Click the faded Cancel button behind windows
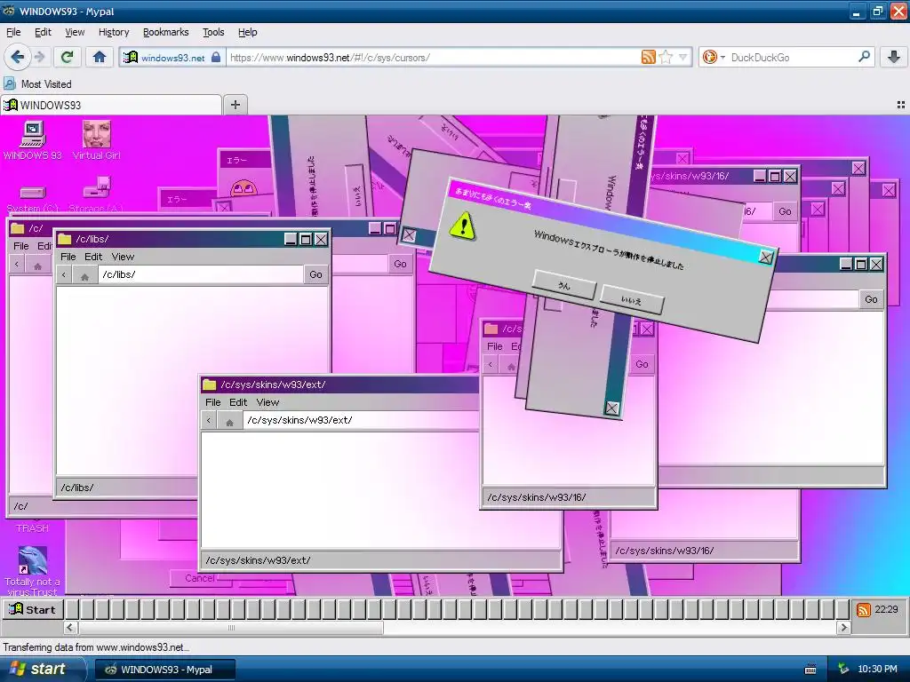The height and width of the screenshot is (682, 910). [x=200, y=578]
